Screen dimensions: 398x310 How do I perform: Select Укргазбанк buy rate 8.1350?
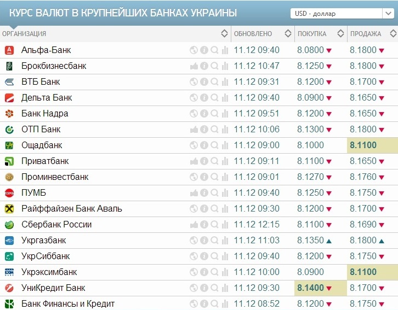tap(310, 241)
